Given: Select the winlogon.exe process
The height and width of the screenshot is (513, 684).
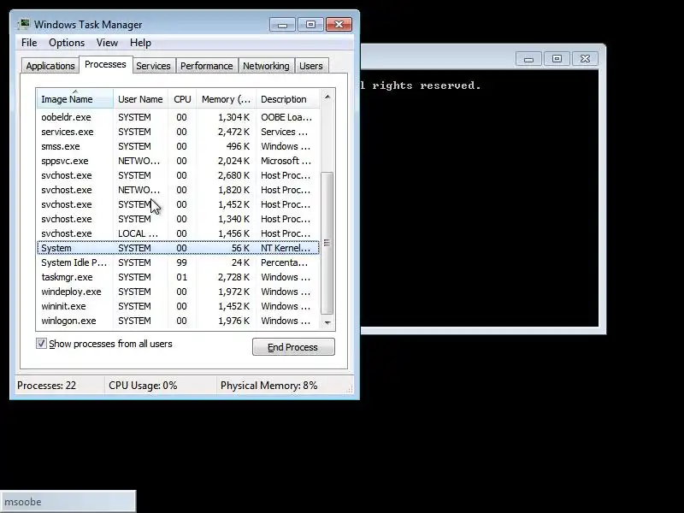Looking at the screenshot, I should click(178, 321).
